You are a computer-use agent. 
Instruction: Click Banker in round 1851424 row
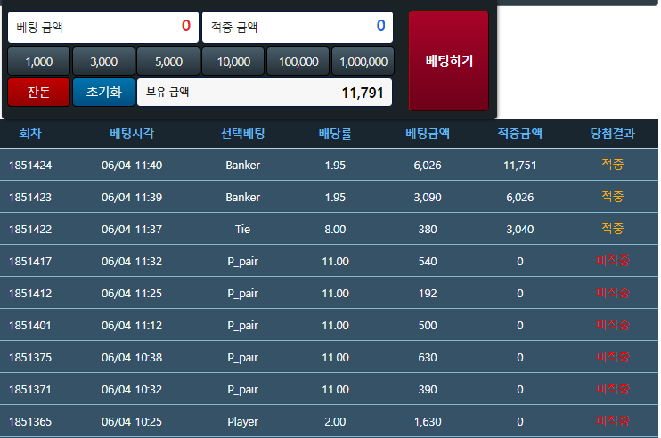[243, 165]
